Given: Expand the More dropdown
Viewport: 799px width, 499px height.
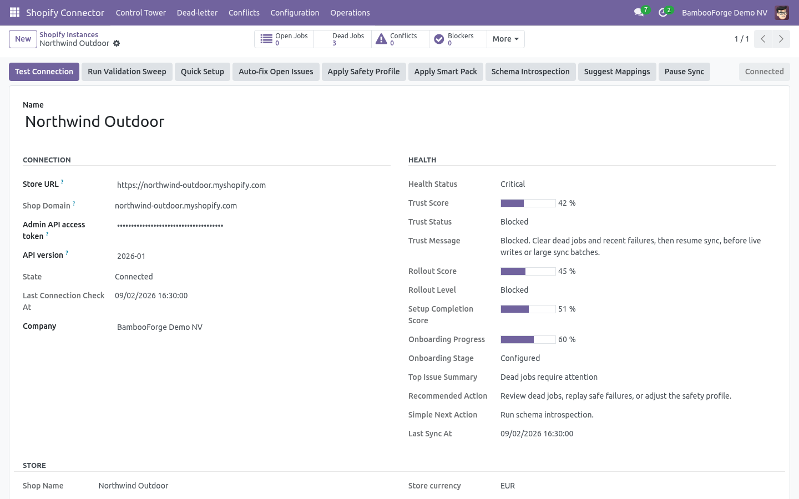Looking at the screenshot, I should click(505, 39).
